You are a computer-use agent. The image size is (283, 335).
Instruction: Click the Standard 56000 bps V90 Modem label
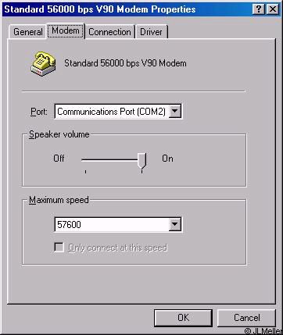125,63
